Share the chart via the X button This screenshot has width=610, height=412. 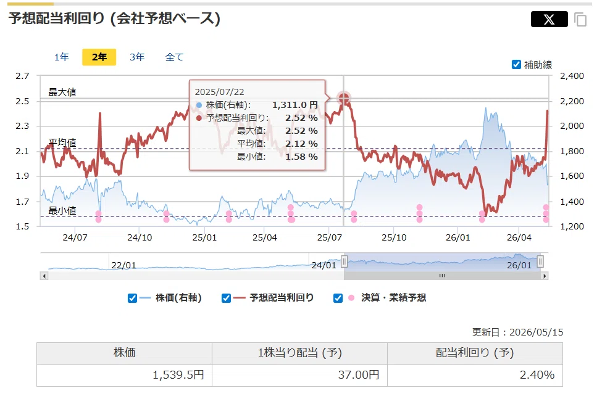(x=549, y=19)
